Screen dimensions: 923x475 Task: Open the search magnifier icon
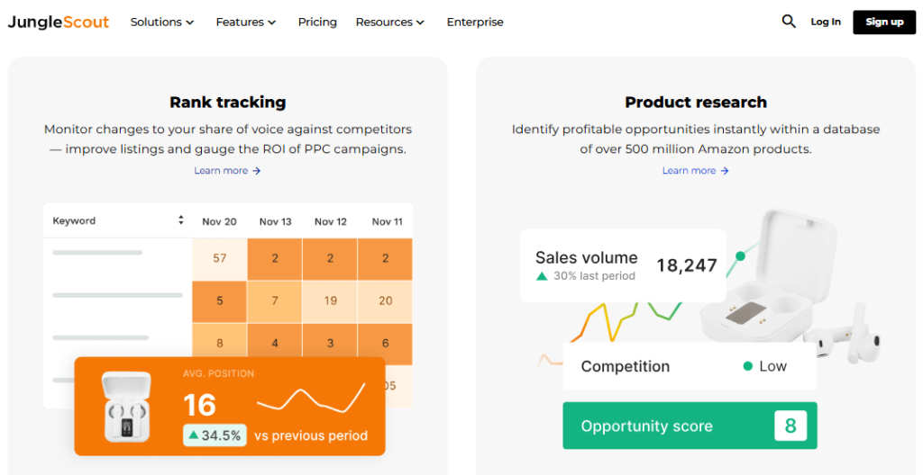789,22
